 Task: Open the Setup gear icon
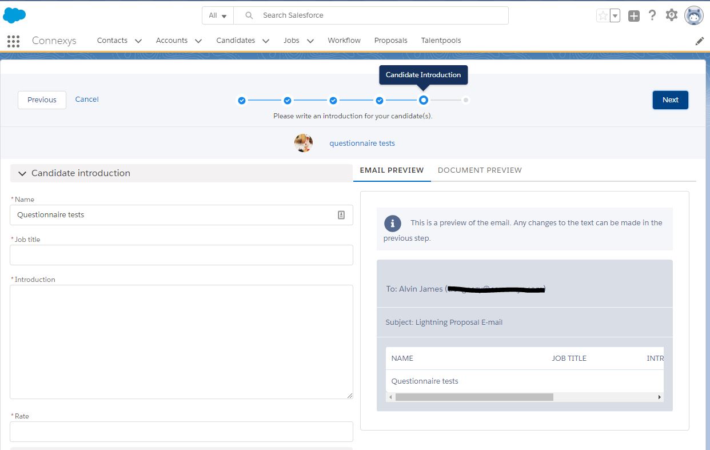pyautogui.click(x=672, y=15)
